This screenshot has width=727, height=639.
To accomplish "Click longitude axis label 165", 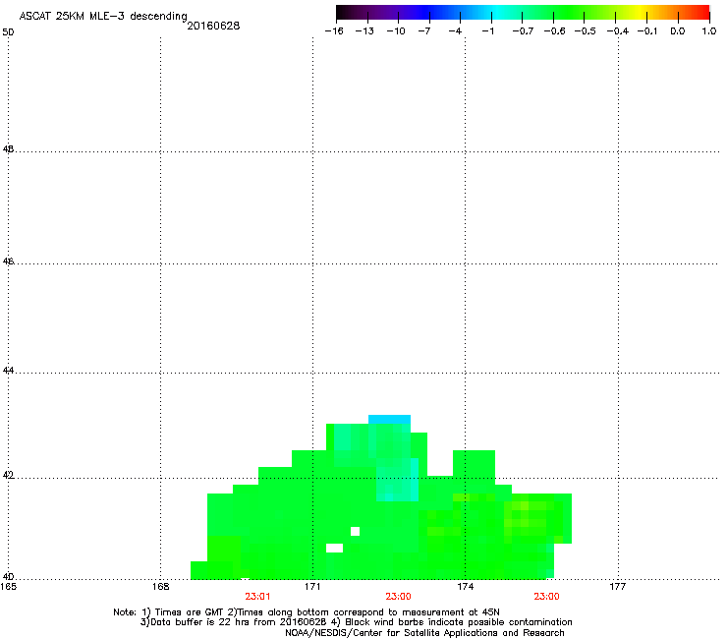I will point(8,587).
